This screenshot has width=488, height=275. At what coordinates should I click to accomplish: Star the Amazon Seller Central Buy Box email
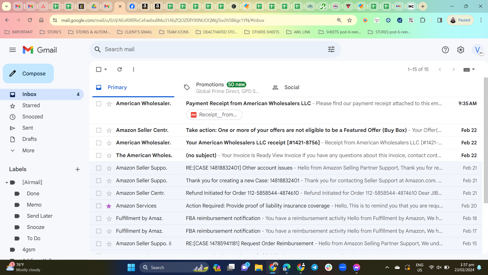[x=109, y=130]
